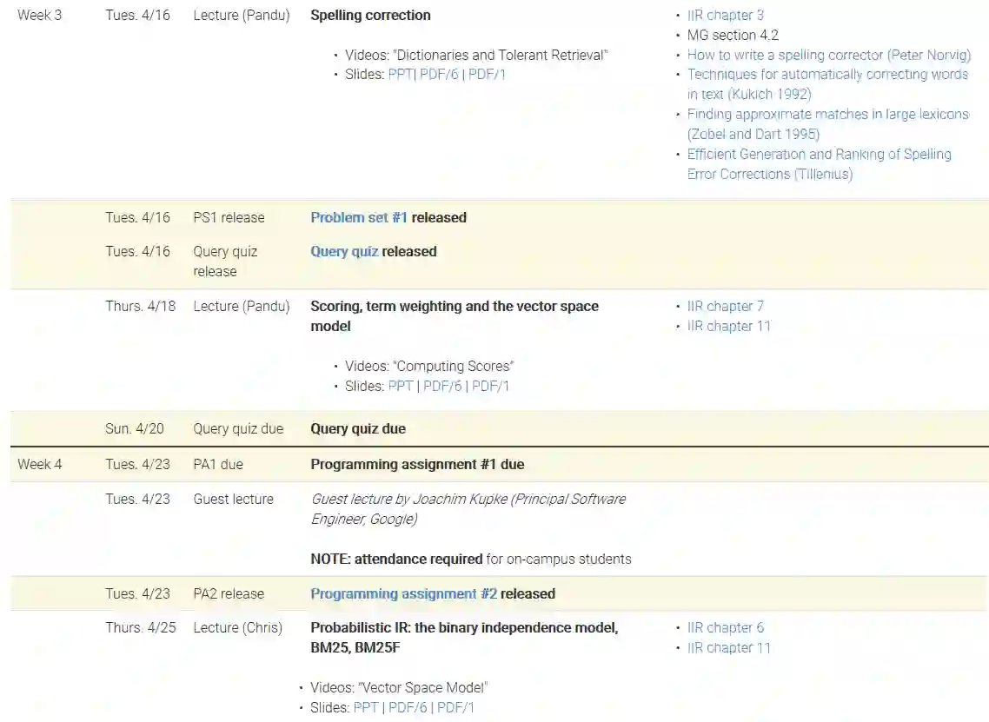Open the IIR chapter 3 reading link
This screenshot has height=722, width=989.
coord(725,15)
